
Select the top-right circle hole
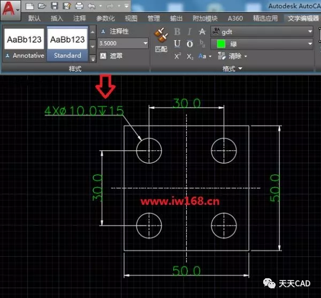(x=224, y=151)
